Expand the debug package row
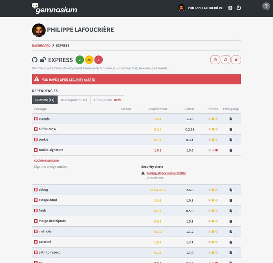 pos(136,190)
